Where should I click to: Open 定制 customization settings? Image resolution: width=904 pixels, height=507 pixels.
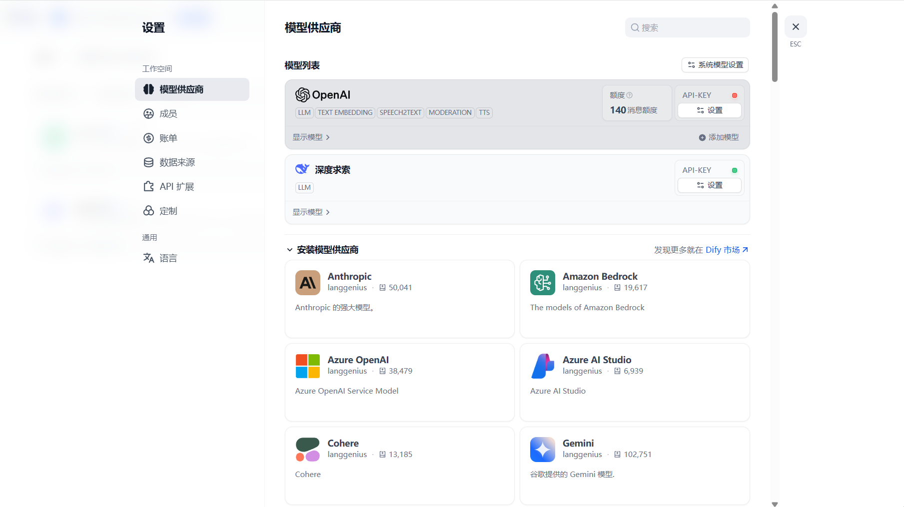[x=192, y=211]
